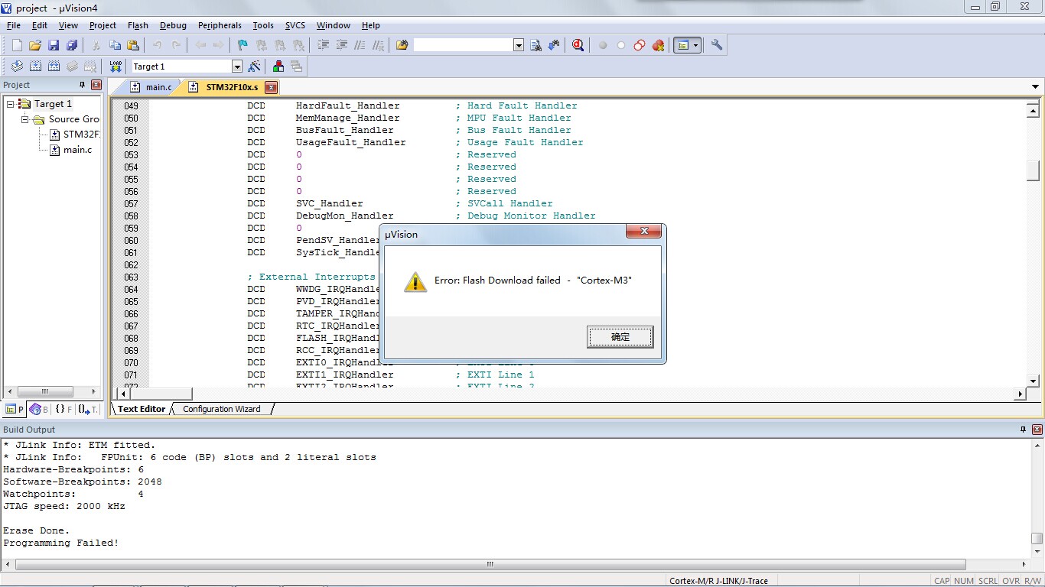Switch to the Books panel tab

pos(38,410)
